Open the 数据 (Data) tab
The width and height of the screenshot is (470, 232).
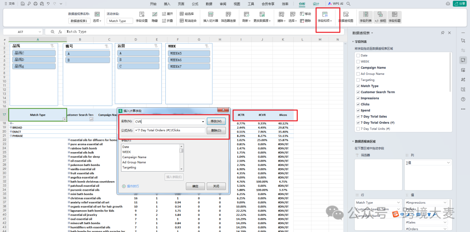pos(209,3)
